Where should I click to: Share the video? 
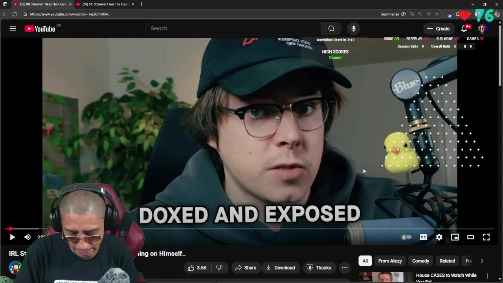pyautogui.click(x=246, y=268)
